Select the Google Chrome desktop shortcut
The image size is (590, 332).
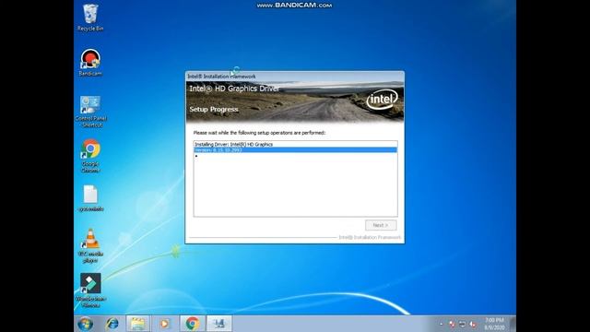coord(90,156)
